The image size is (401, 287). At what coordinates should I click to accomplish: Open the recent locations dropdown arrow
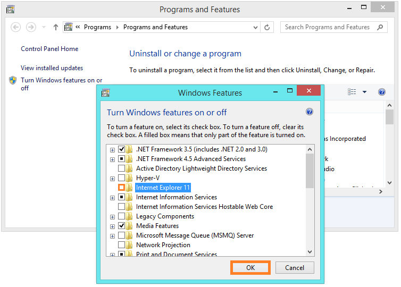coord(44,27)
